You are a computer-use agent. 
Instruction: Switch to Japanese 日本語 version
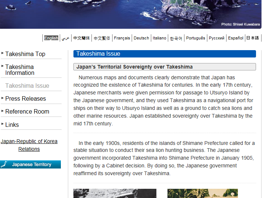[x=253, y=38]
